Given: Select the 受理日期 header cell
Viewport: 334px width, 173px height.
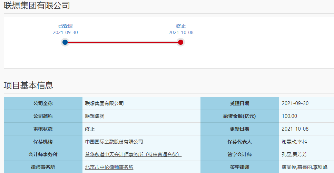Looking at the screenshot, I should [x=240, y=103].
